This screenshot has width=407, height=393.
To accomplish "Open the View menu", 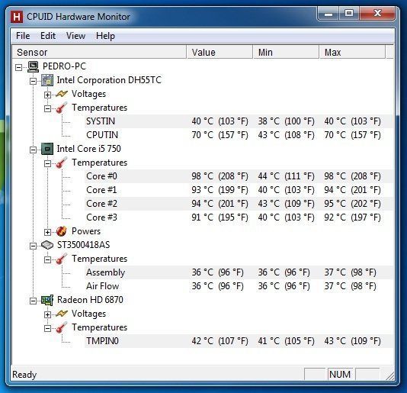I will (x=75, y=36).
